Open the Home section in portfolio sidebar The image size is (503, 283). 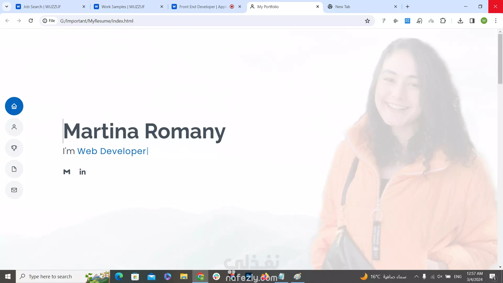[14, 106]
